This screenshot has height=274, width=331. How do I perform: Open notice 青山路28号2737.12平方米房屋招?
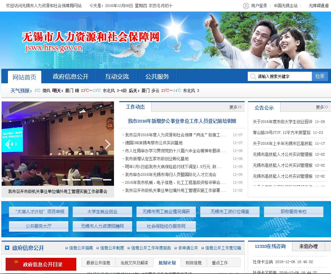click(281, 133)
